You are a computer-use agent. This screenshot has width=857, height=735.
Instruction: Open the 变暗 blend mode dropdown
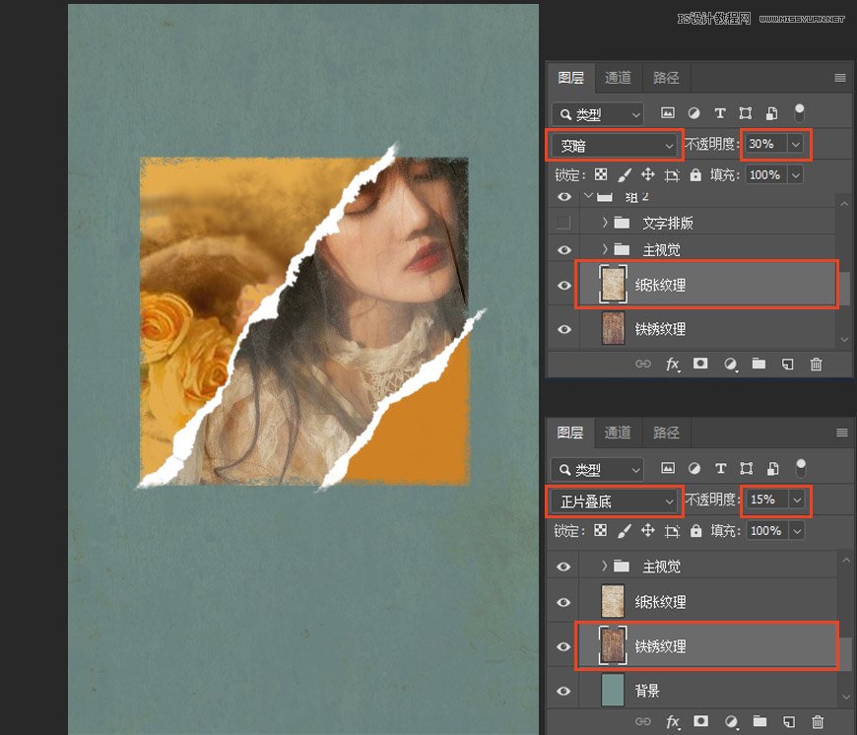614,145
